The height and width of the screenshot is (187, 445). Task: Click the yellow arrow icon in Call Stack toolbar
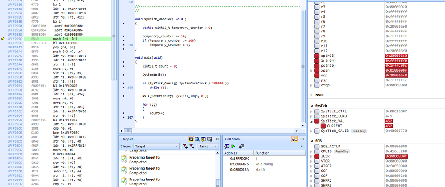coord(241,146)
